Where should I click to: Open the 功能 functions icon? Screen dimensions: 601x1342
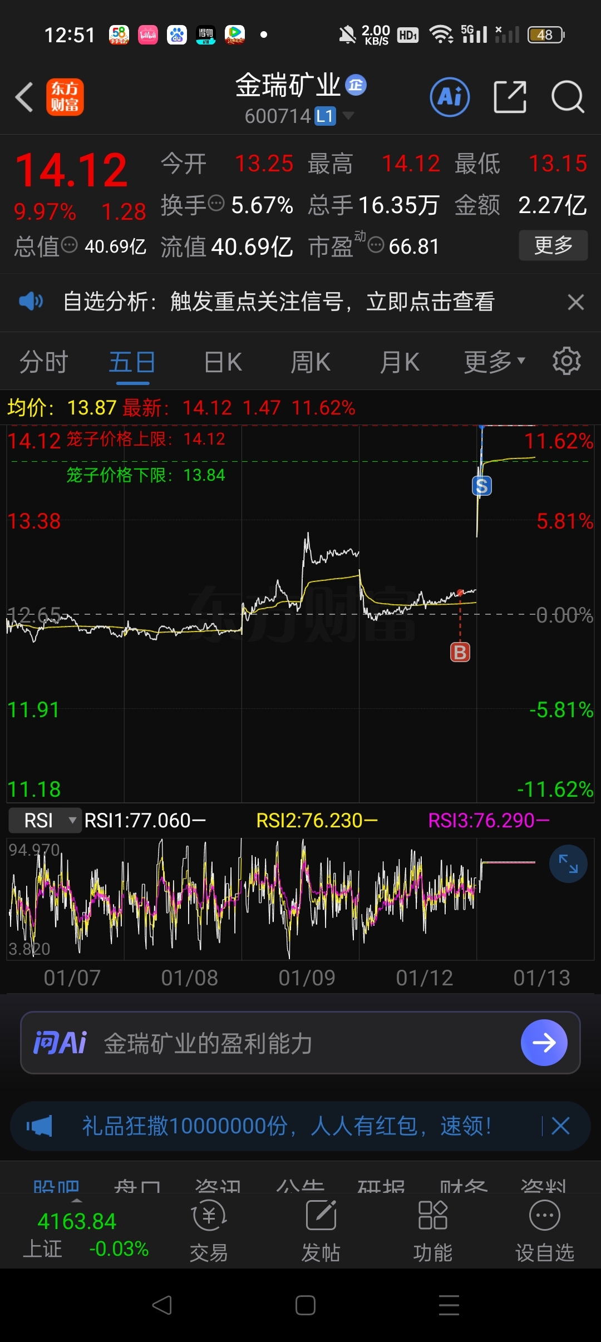433,1230
